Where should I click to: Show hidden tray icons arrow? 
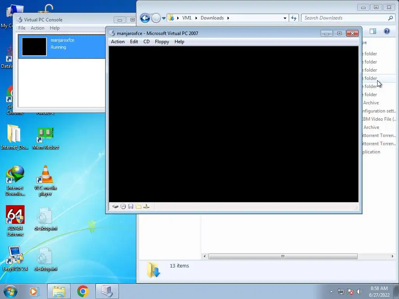[x=331, y=292]
